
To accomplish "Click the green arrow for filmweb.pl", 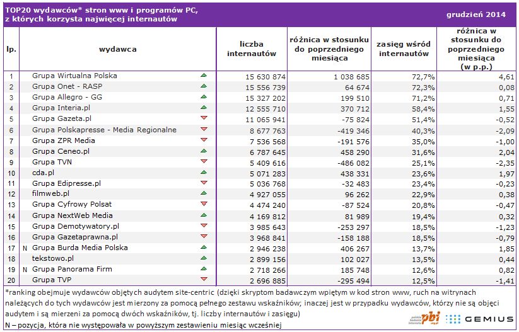I will pos(203,194).
